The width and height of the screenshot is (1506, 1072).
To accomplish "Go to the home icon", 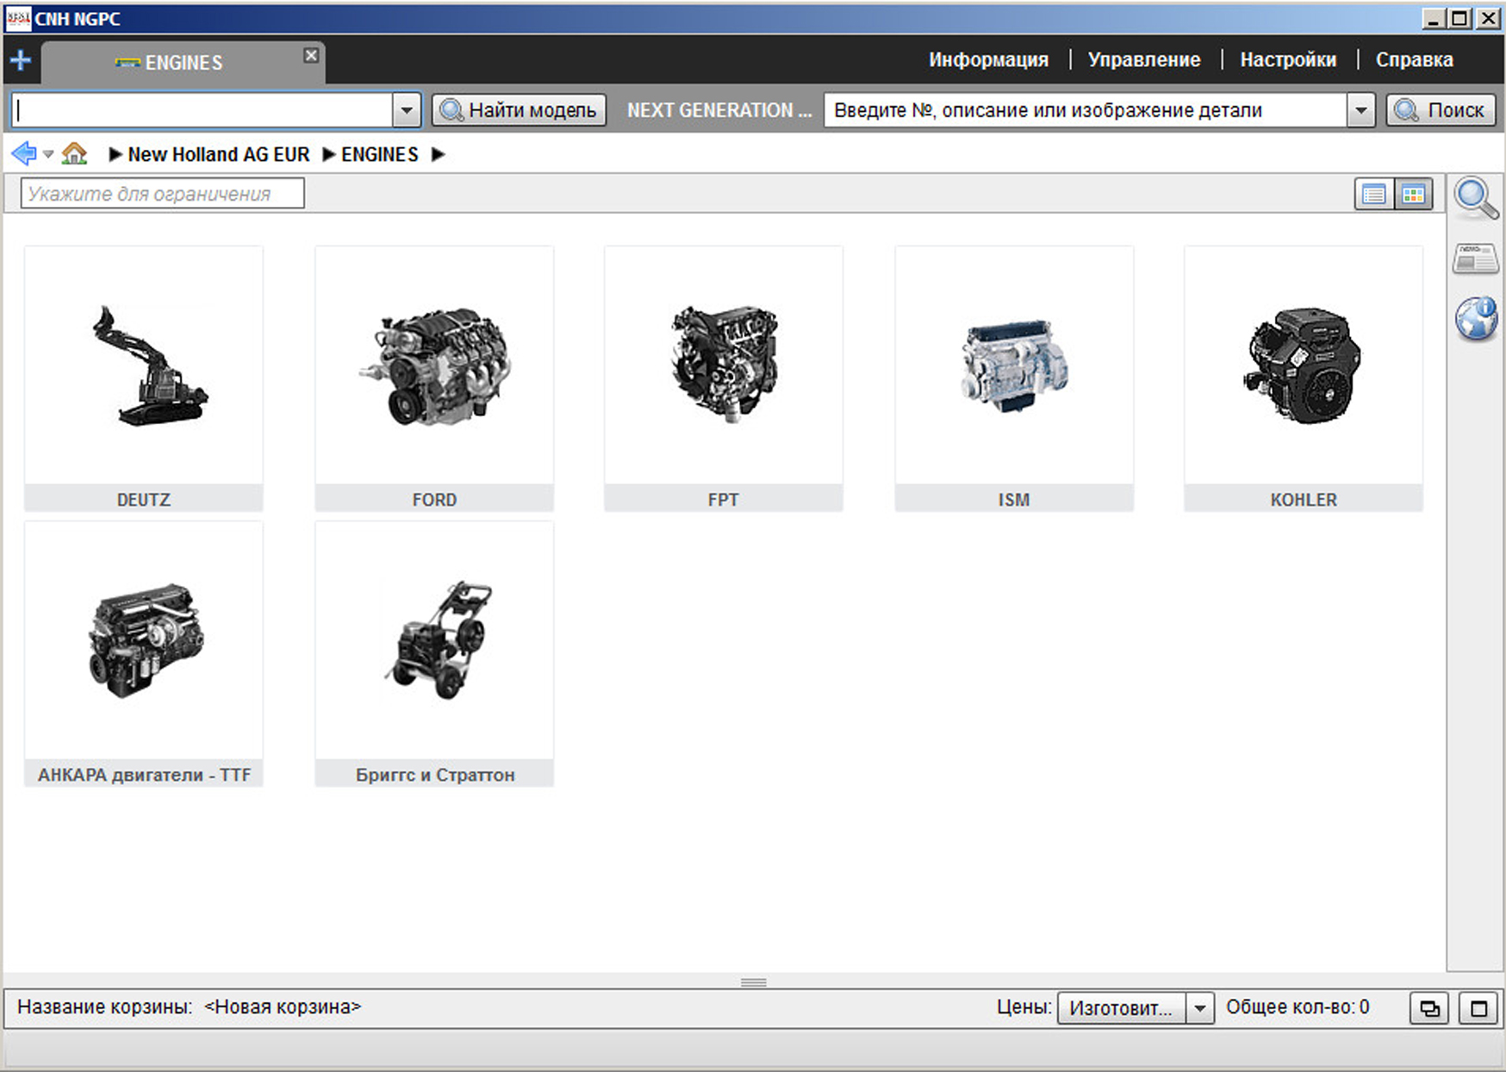I will coord(75,154).
